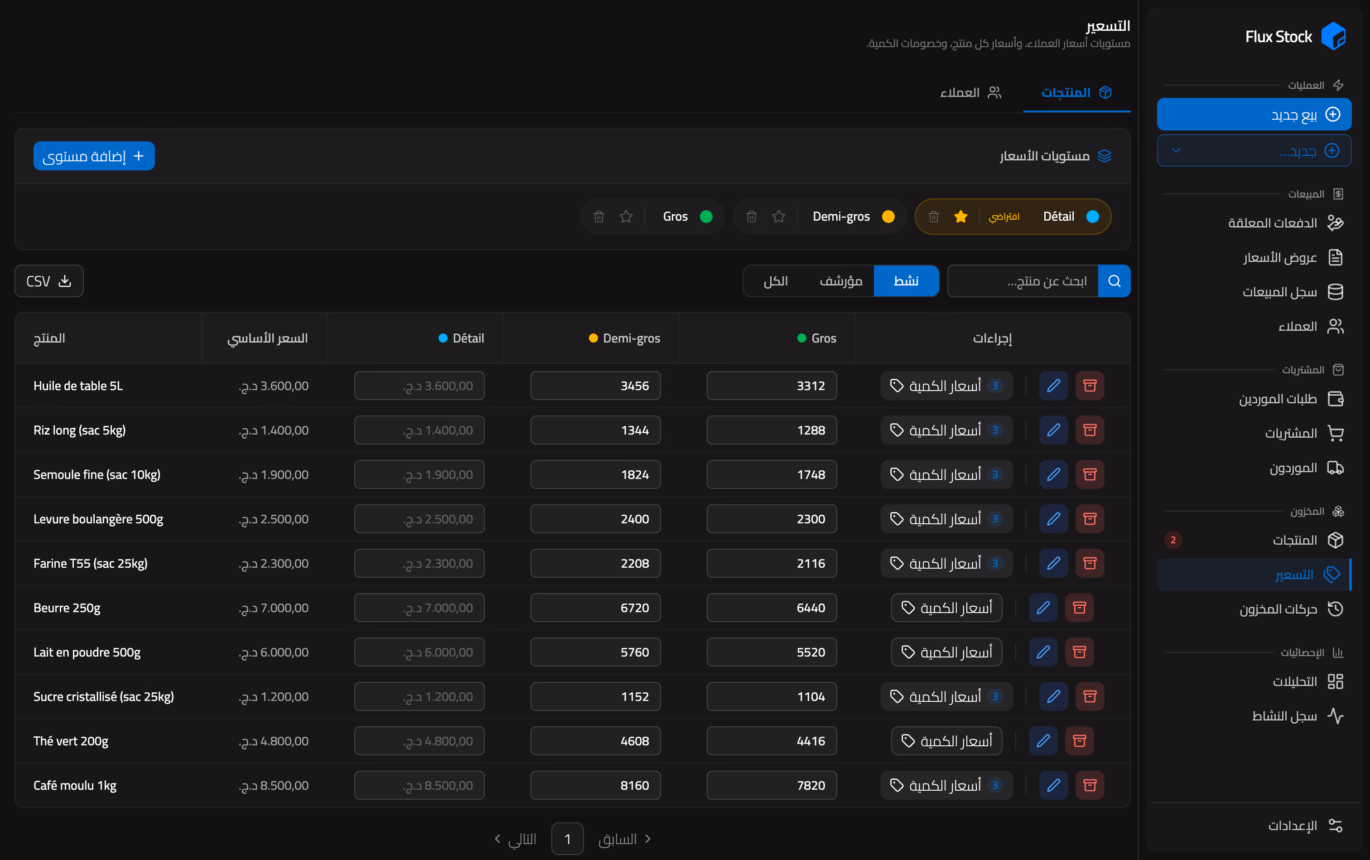This screenshot has width=1370, height=860.
Task: Click the search magnifier icon button
Action: (x=1114, y=281)
